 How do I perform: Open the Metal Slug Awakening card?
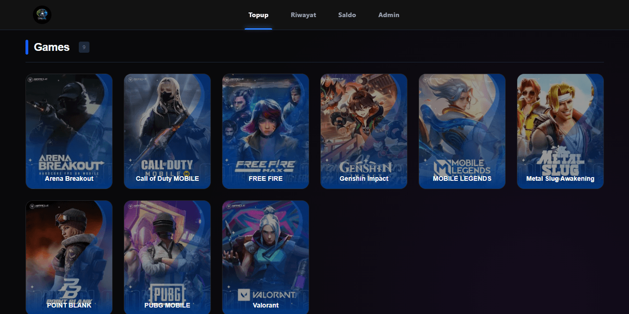click(x=560, y=131)
